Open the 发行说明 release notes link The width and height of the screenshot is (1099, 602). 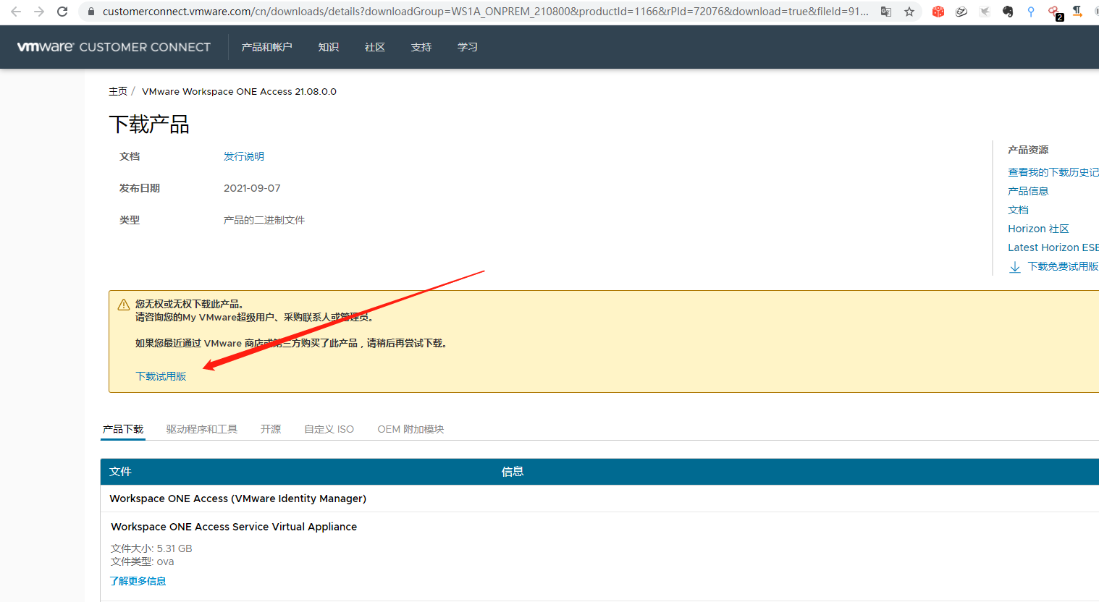pyautogui.click(x=244, y=156)
